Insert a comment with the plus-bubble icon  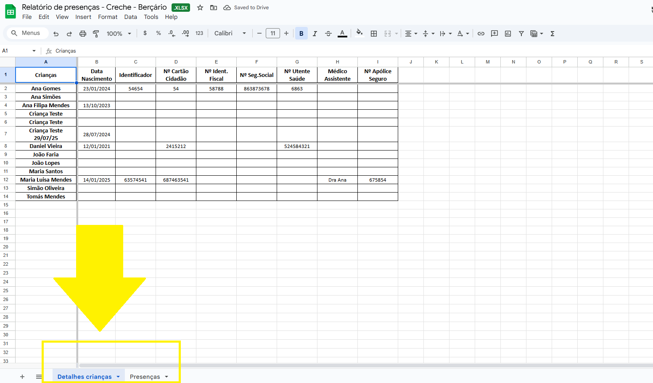(x=494, y=33)
